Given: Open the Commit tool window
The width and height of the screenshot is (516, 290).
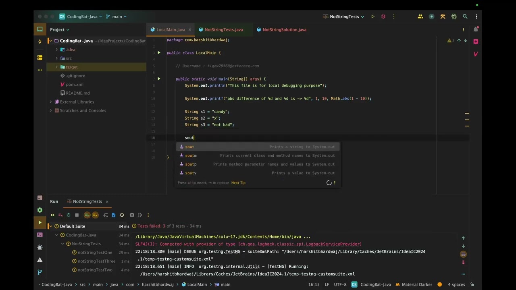Looking at the screenshot, I should [40, 41].
